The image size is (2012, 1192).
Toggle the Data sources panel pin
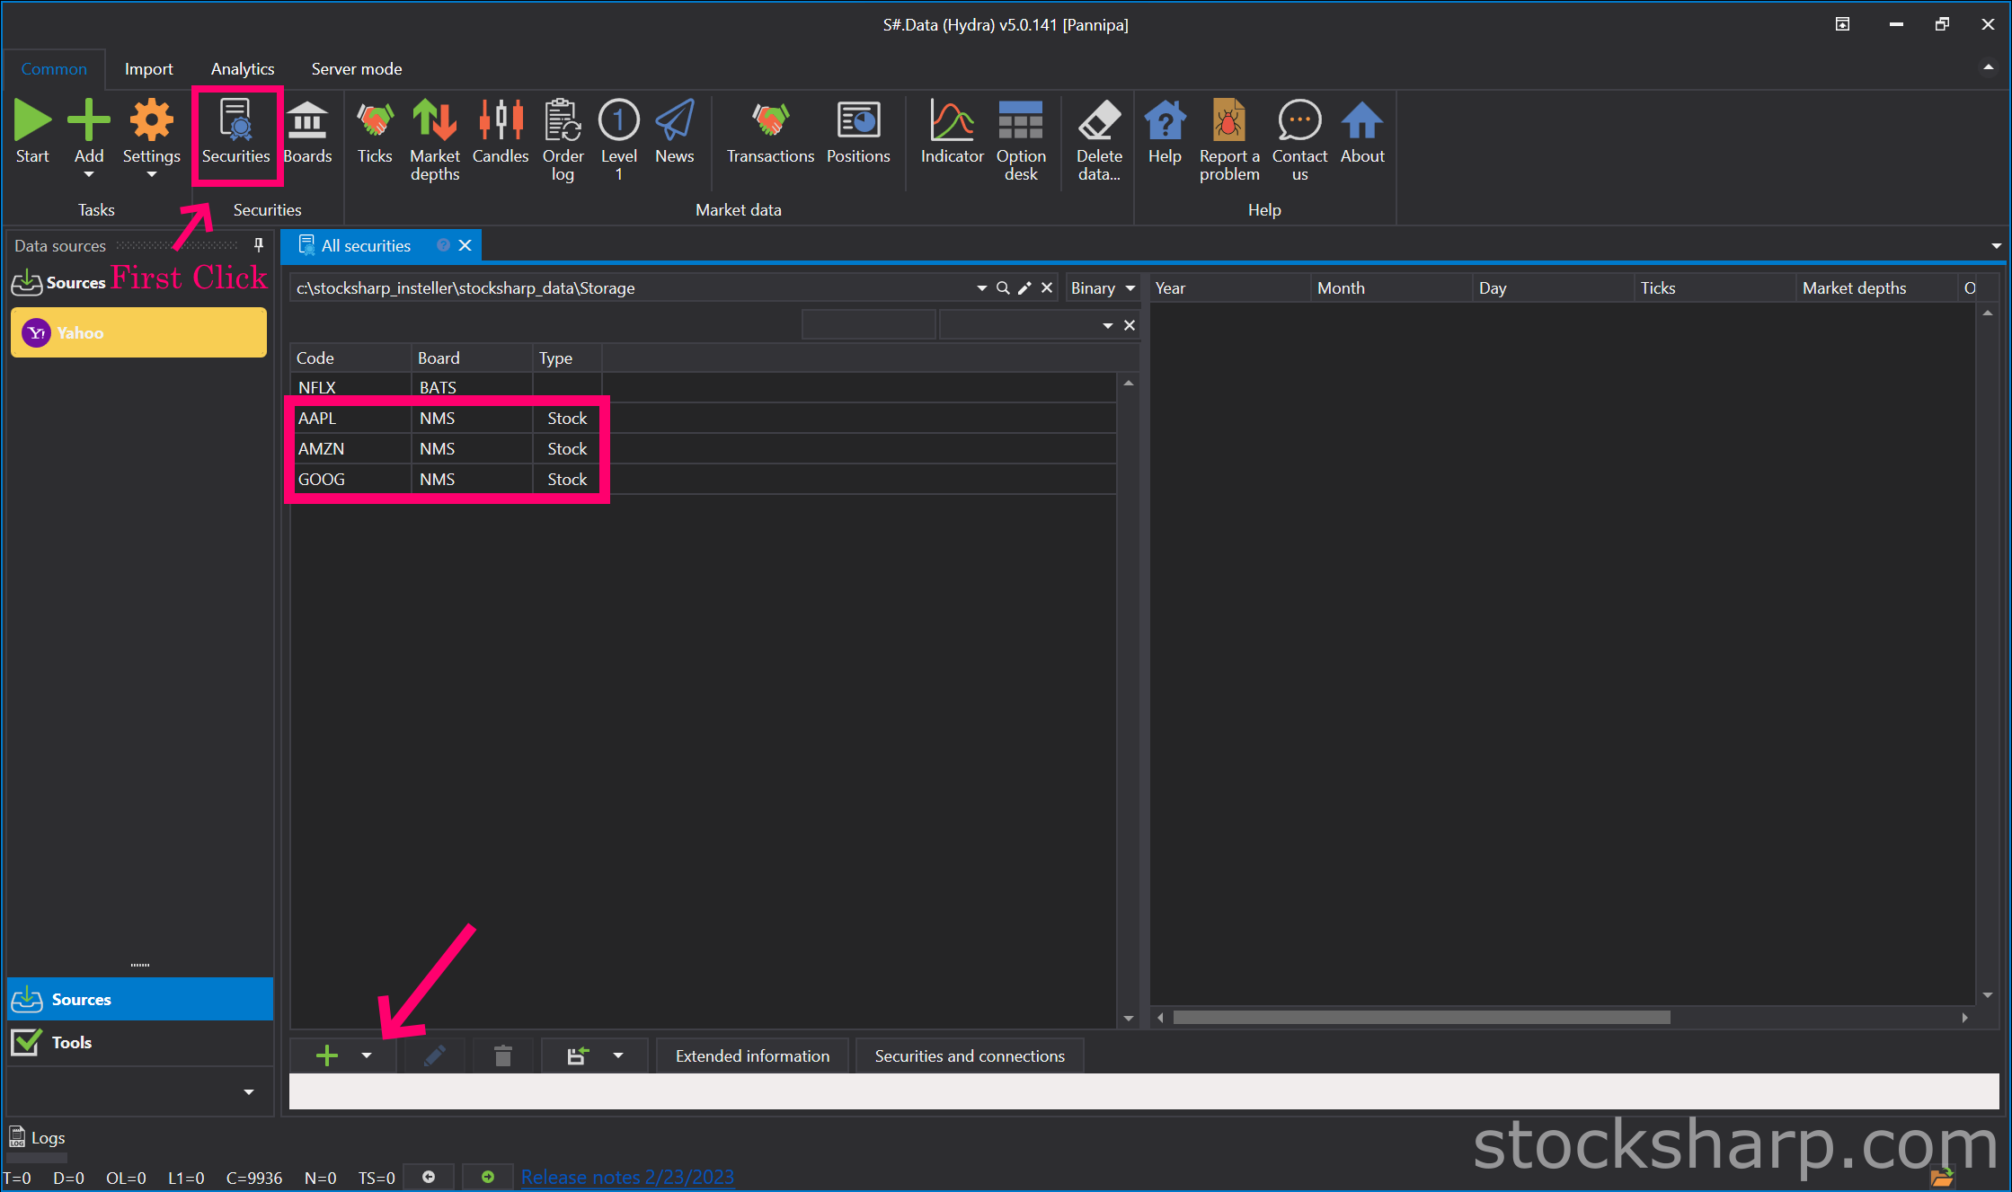[259, 245]
